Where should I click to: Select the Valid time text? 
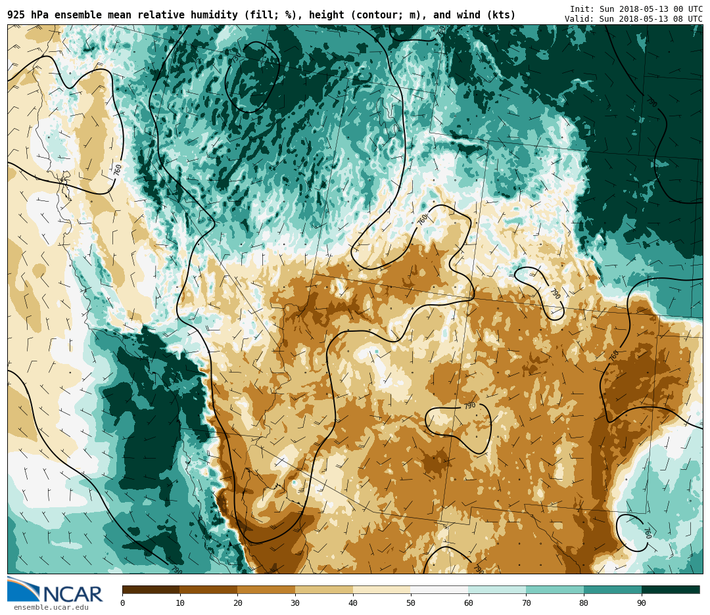point(633,19)
